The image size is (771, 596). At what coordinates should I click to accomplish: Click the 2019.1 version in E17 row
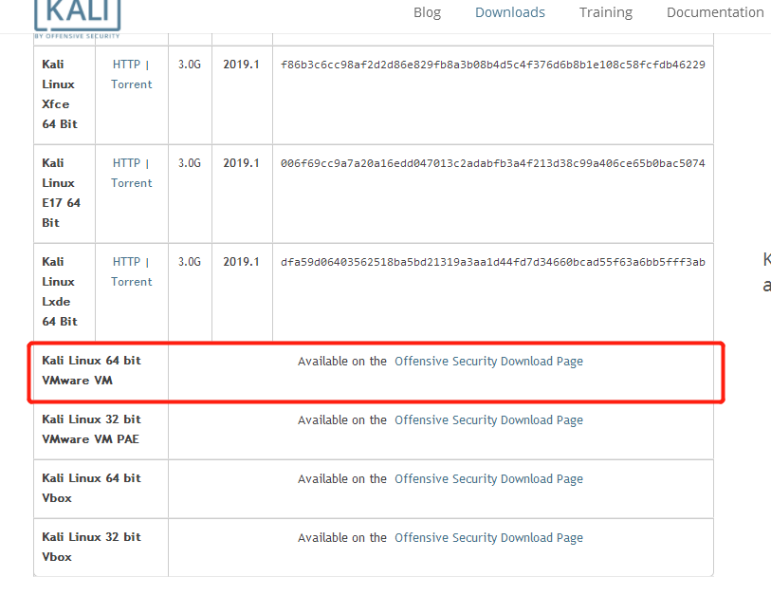point(241,163)
